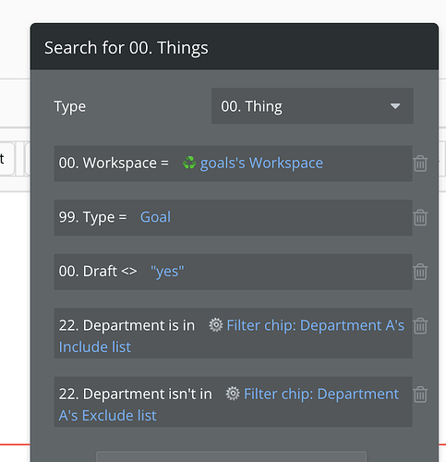Screen dimensions: 446x462
Task: Open the A's Exclude list expression
Action: pos(107,416)
